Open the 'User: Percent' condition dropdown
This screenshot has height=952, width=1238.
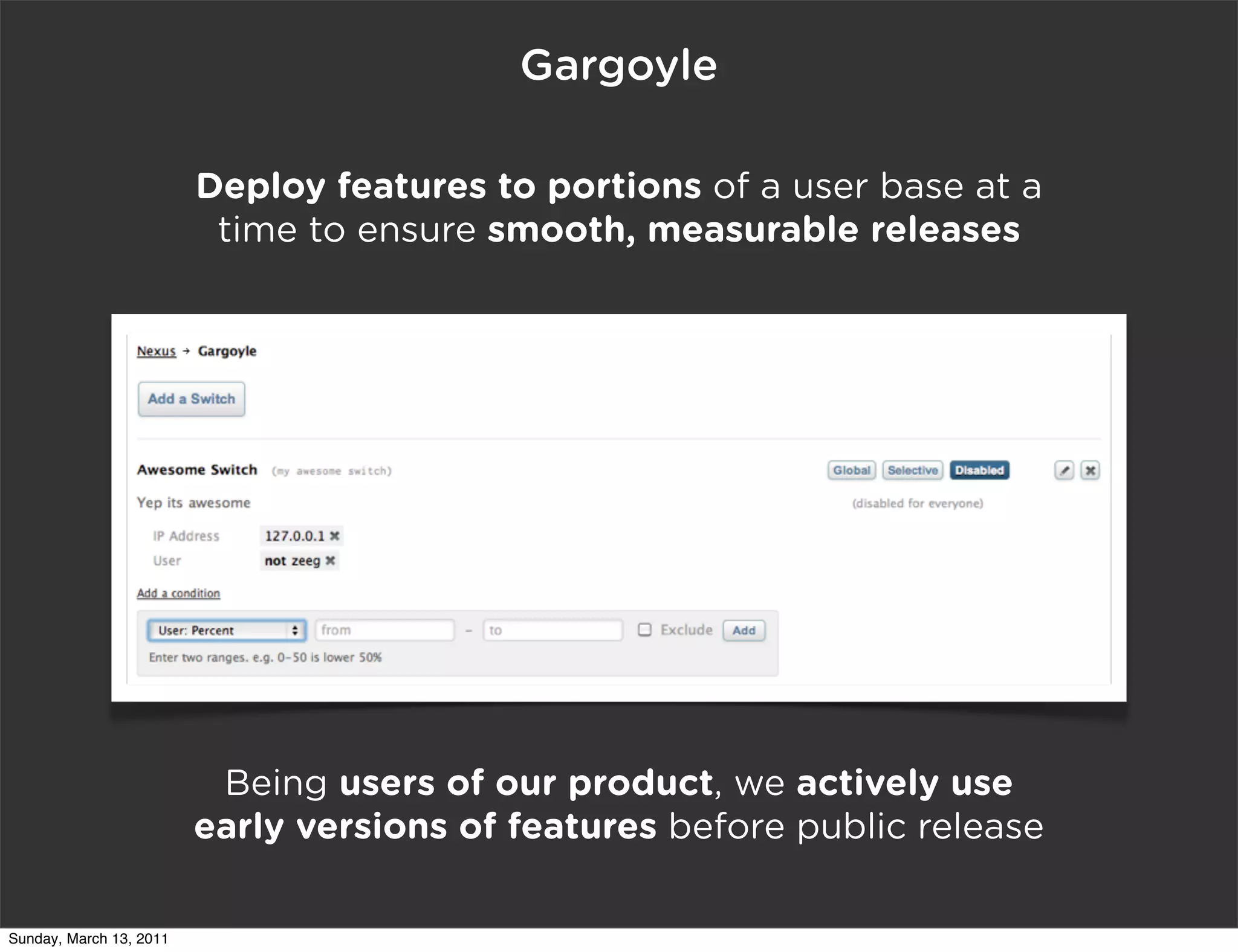click(227, 631)
